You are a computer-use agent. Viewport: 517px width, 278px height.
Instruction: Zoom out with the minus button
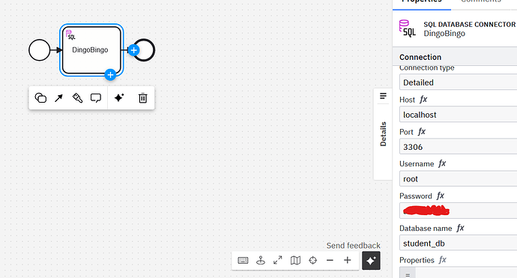click(330, 261)
